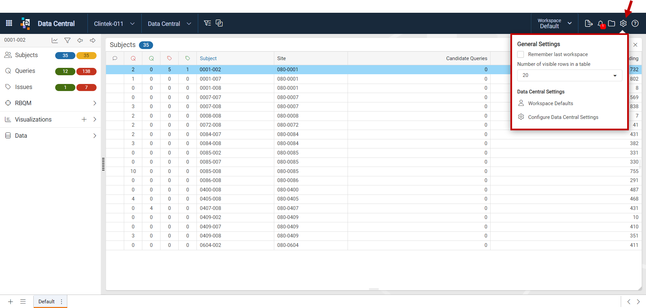Viewport: 646px width, 308px height.
Task: Click the help question mark icon
Action: (x=635, y=24)
